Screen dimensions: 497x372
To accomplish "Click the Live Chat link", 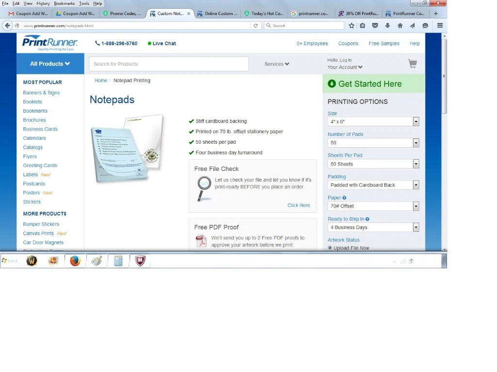I will tap(162, 43).
